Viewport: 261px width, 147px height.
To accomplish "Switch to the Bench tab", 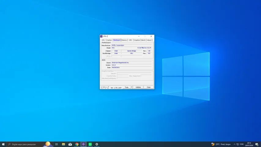I will pyautogui.click(x=143, y=40).
